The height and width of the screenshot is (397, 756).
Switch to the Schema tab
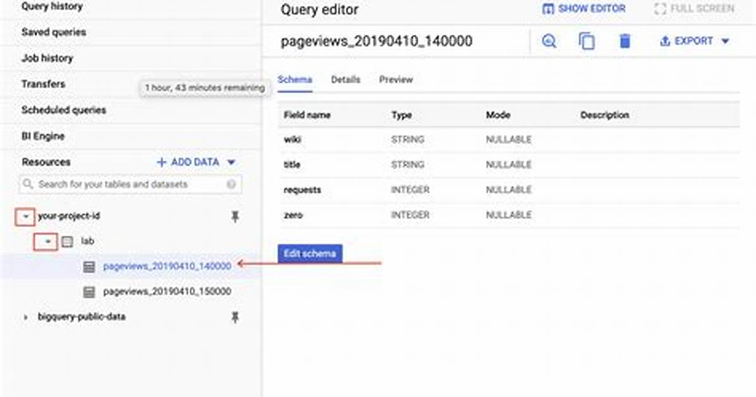[295, 80]
